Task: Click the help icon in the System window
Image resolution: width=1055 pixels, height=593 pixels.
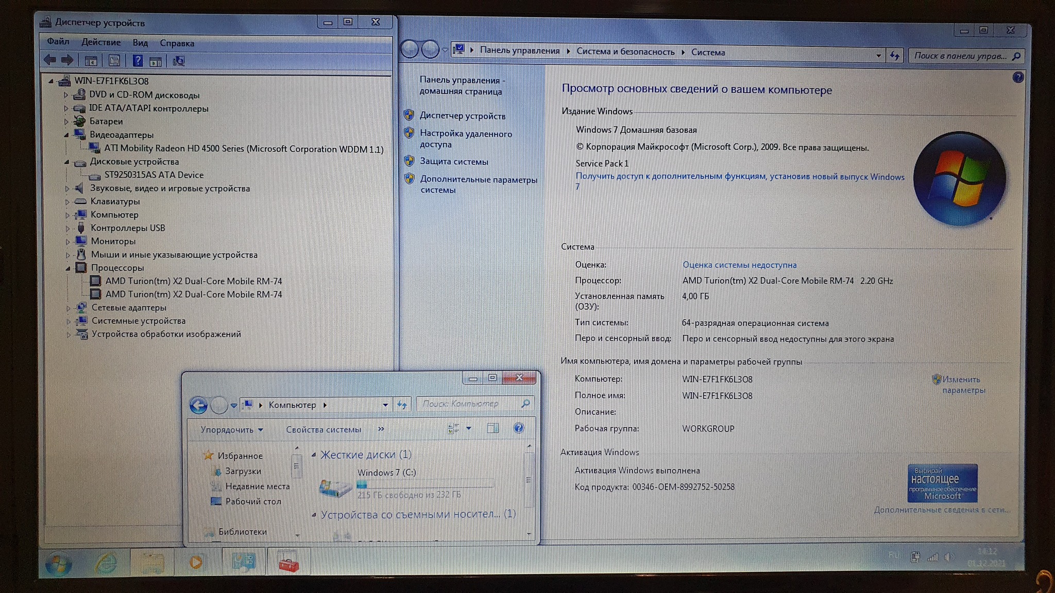Action: pyautogui.click(x=1018, y=77)
